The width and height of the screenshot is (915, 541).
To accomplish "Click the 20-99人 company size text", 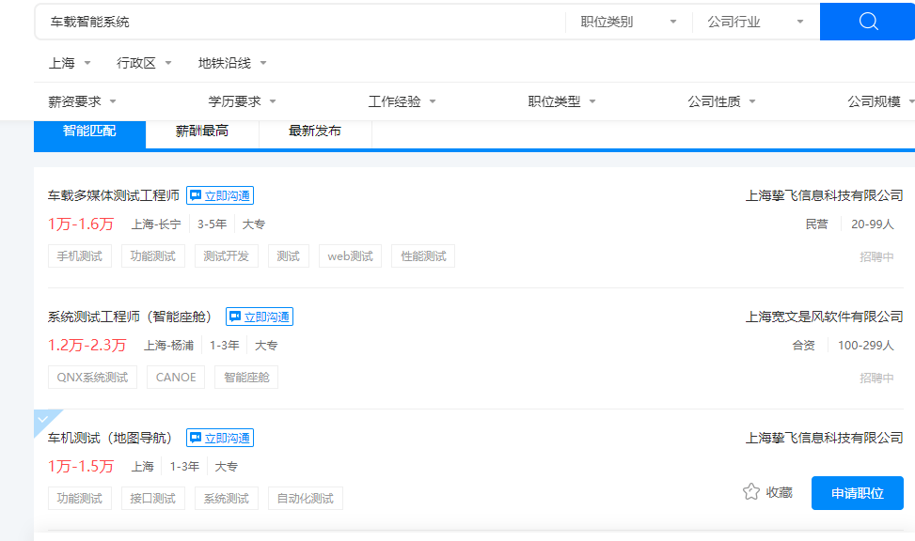I will tap(873, 224).
